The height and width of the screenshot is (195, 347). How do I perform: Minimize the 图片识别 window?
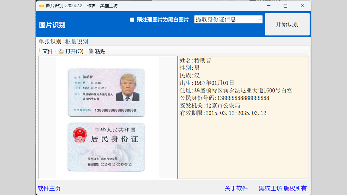pos(268,6)
